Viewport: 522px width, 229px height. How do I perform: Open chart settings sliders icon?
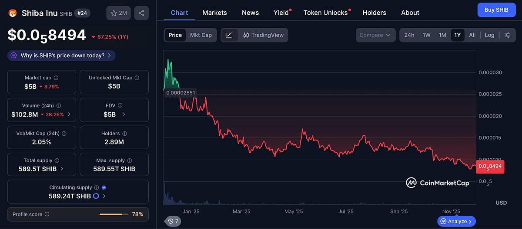coord(507,35)
